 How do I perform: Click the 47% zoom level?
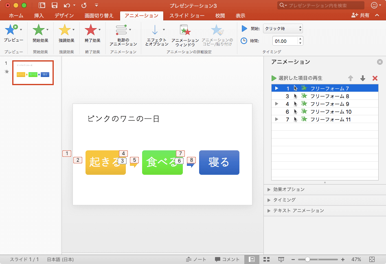coord(356,260)
